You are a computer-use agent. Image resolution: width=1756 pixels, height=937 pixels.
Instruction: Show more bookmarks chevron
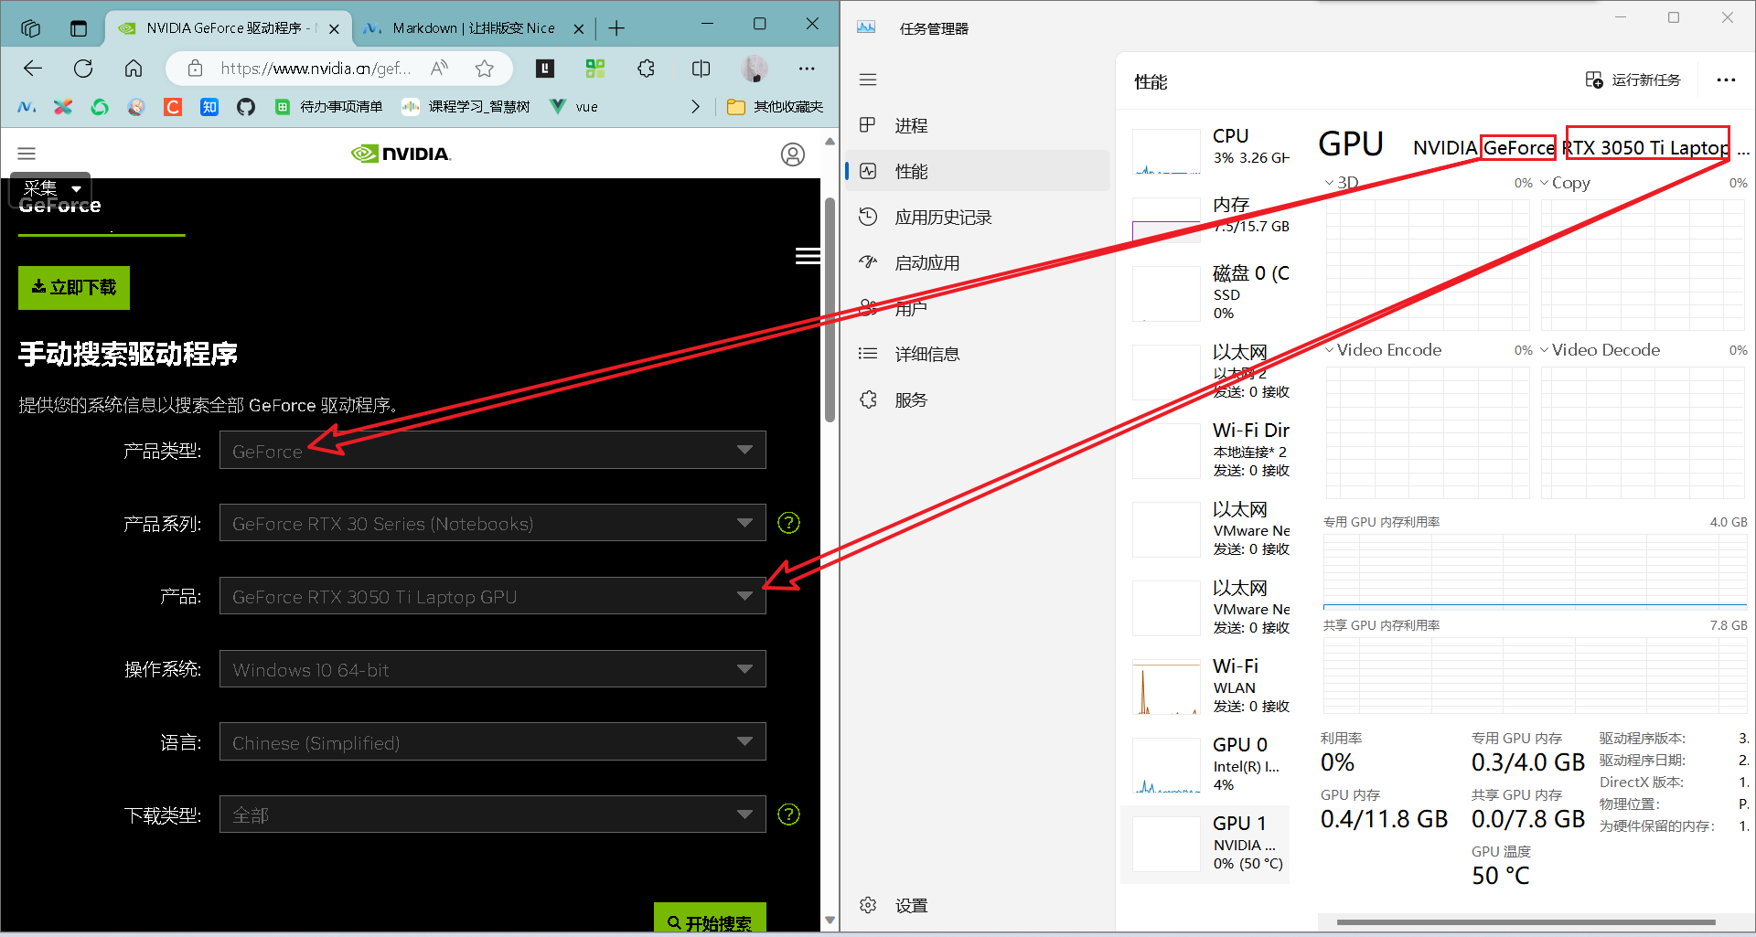(696, 107)
